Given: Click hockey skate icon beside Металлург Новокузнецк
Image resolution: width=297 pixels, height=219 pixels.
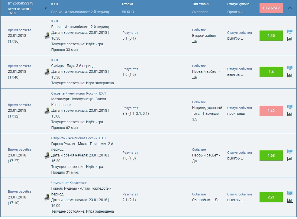Looking at the screenshot, I should [47, 111].
